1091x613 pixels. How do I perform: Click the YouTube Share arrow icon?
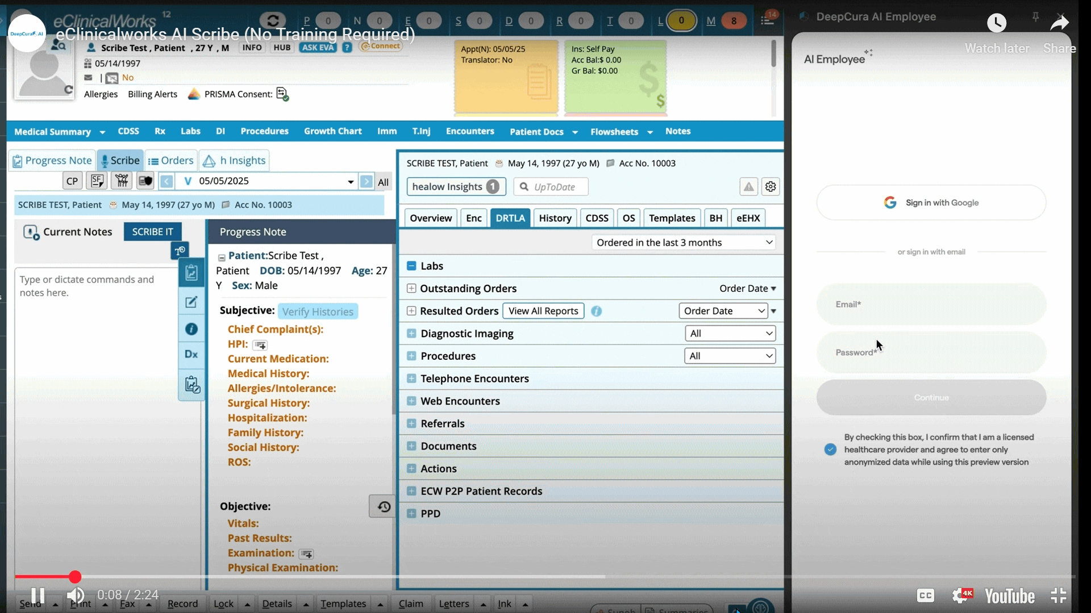coord(1059,23)
